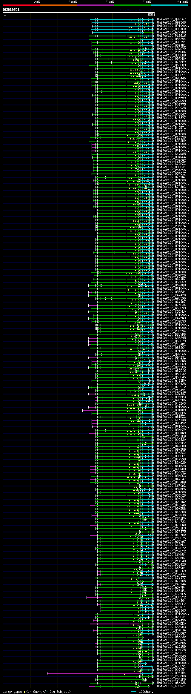The width and height of the screenshot is (191, 694).
Task: Select the UniRef100_Q9C428 label
Action: click(x=171, y=384)
